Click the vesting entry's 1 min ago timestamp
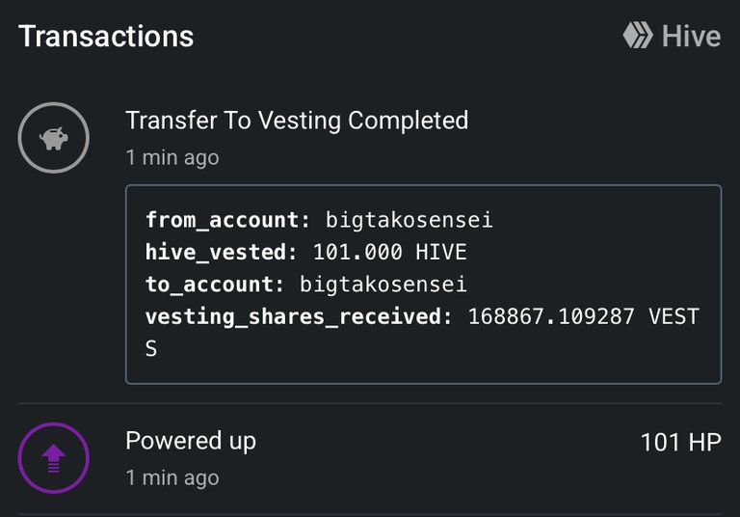Viewport: 740px width, 517px height. (172, 158)
